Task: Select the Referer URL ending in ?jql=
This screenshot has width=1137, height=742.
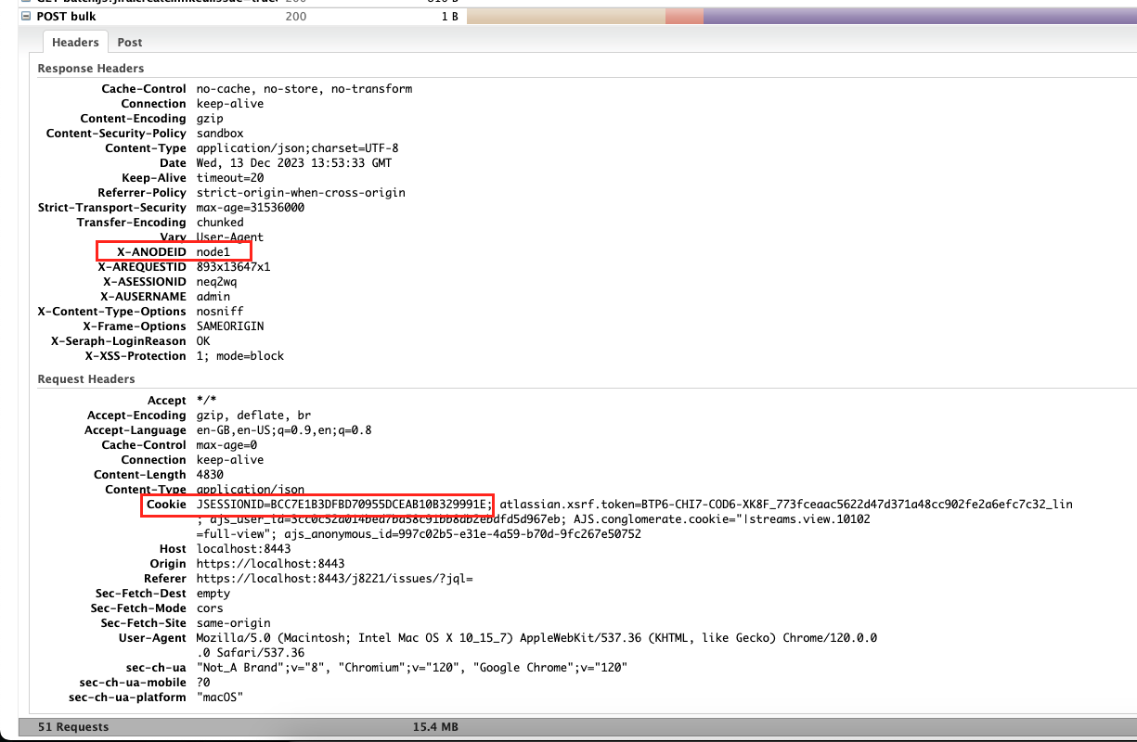Action: pyautogui.click(x=335, y=579)
